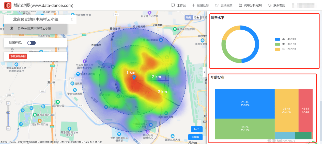Toggle the 中 legend item in 消费水平
The image size is (322, 144).
[285, 44]
